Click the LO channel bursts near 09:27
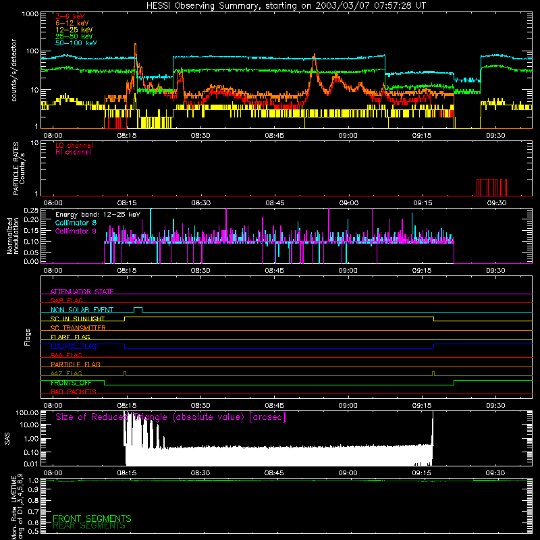540x540 pixels. (491, 188)
